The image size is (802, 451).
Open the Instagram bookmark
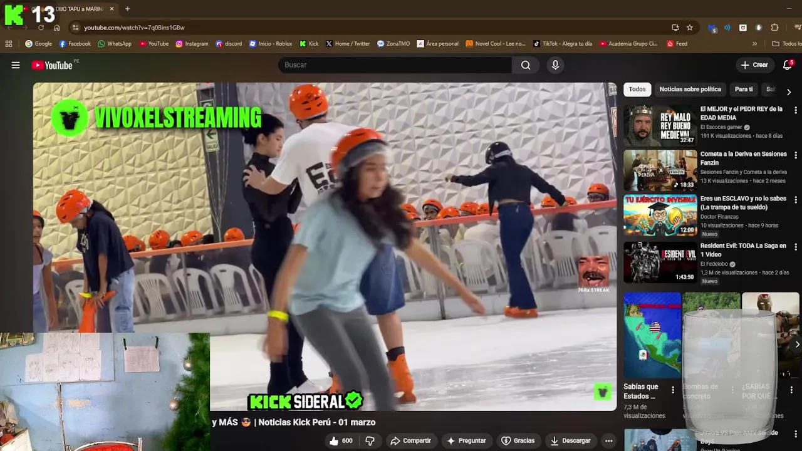(192, 44)
